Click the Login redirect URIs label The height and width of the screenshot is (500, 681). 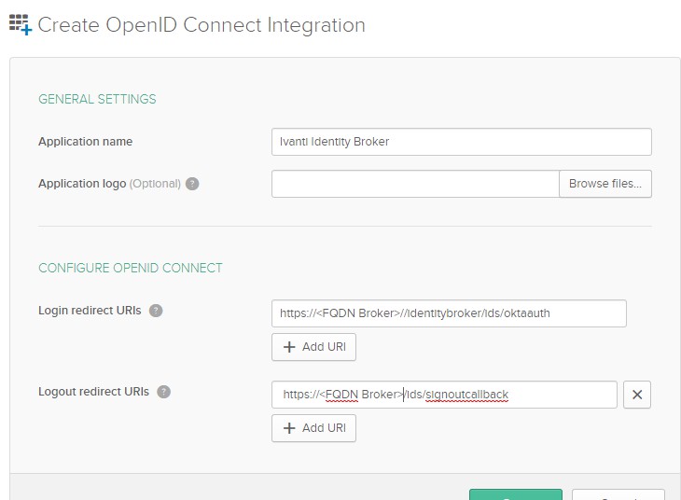coord(90,311)
